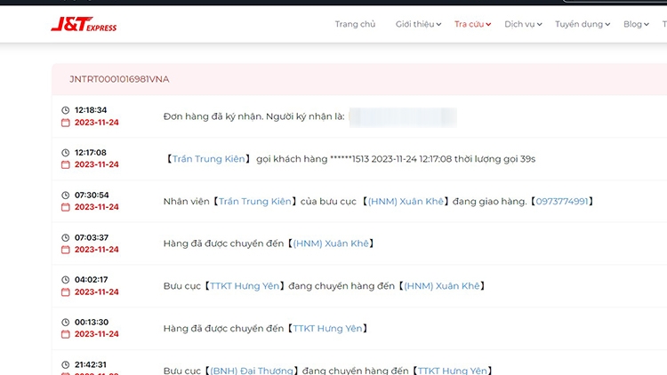Open Trần Trung Kiên link in delivery row
Image resolution: width=667 pixels, height=375 pixels.
pos(255,202)
